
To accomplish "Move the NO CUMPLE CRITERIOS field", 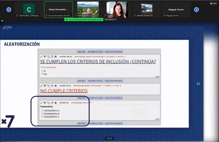I will [52, 86].
